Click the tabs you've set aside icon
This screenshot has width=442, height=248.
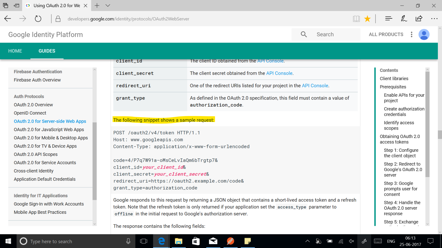coord(5,5)
